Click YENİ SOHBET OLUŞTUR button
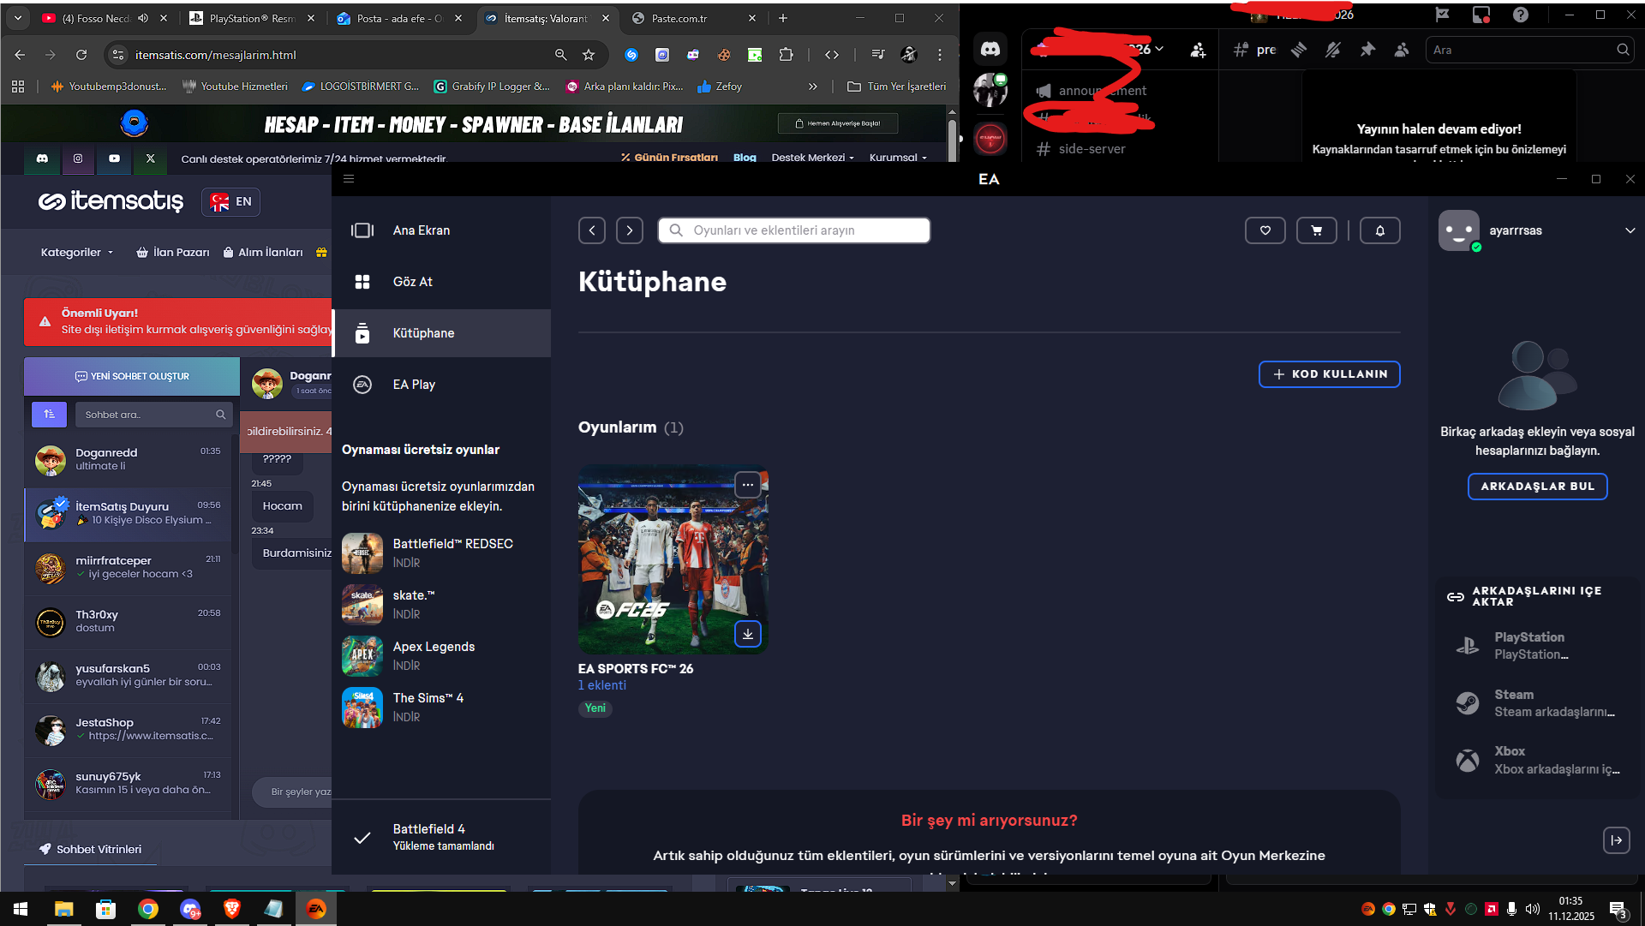Screen dimensions: 1645x926 pos(132,376)
